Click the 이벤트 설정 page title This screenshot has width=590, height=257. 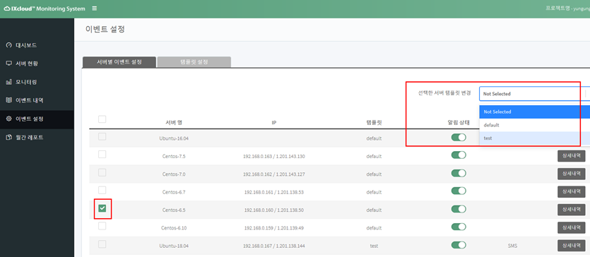tap(105, 30)
